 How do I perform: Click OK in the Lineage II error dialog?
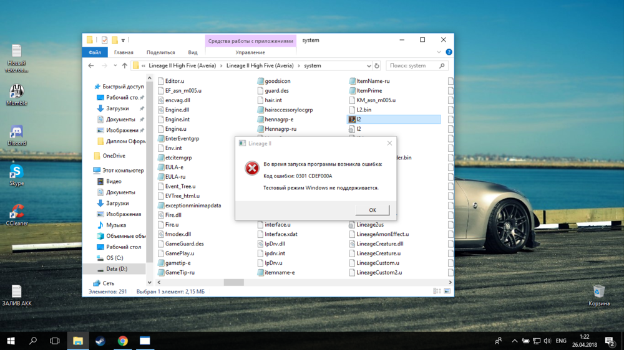click(x=372, y=210)
